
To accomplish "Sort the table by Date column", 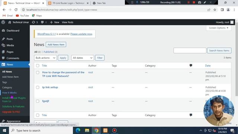I will tap(208, 66).
